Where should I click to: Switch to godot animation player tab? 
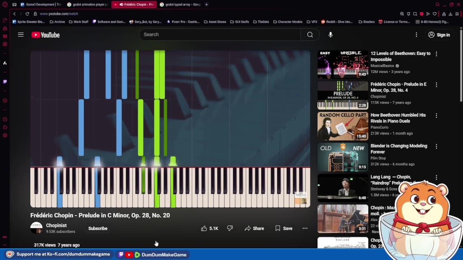coord(88,4)
